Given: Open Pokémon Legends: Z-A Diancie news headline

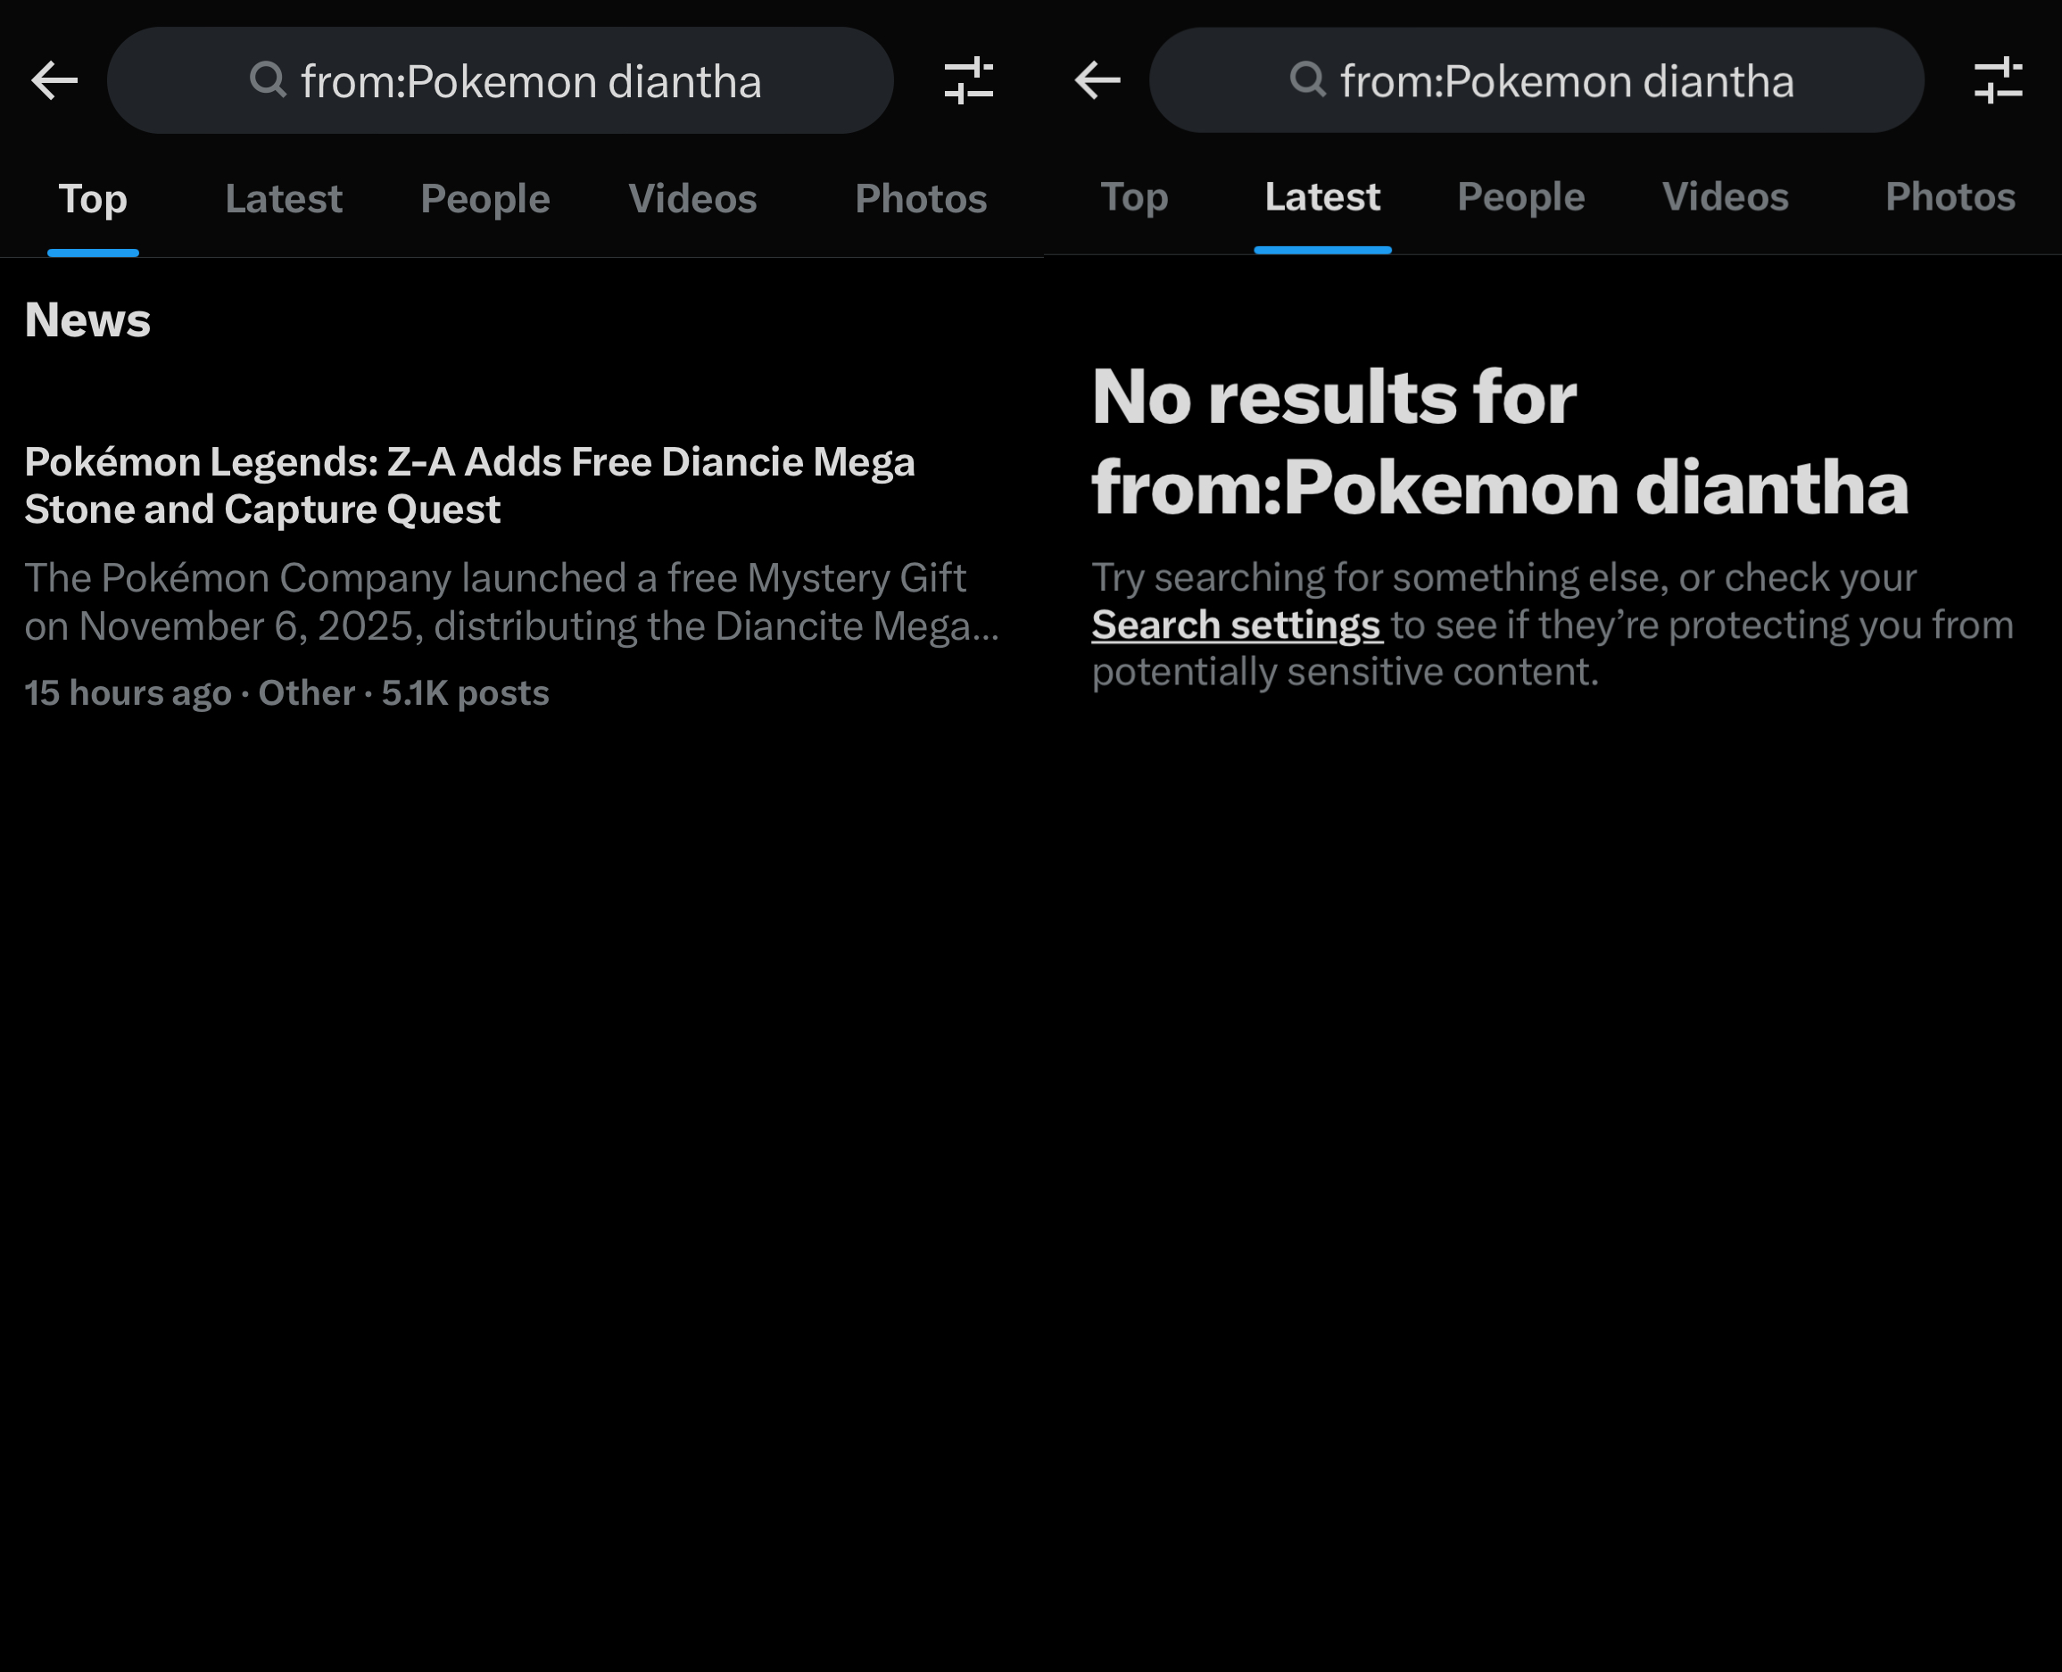Looking at the screenshot, I should tap(469, 485).
